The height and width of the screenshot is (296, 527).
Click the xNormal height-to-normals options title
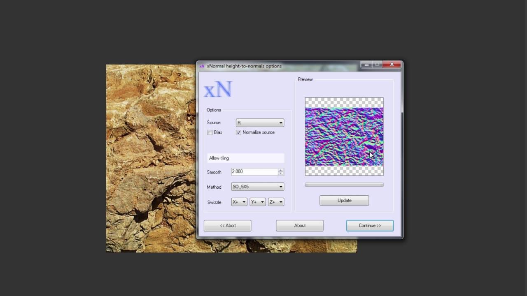point(244,66)
